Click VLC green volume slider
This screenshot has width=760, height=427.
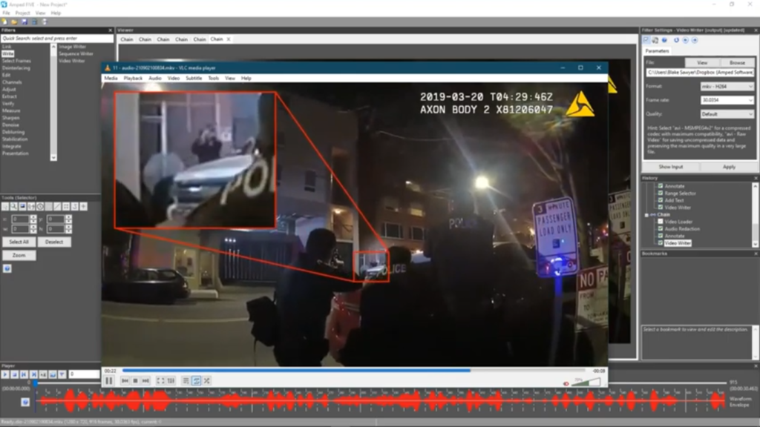(x=587, y=383)
